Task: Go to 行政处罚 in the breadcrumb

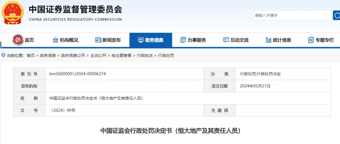Action: (x=166, y=56)
